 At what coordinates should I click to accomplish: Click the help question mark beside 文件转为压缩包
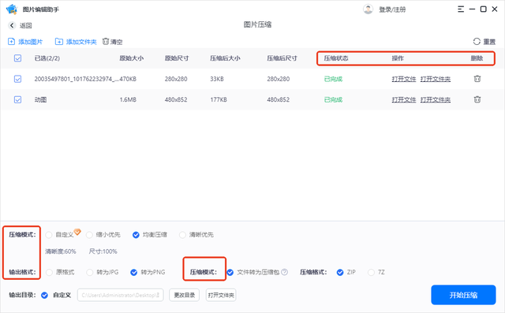tap(284, 272)
